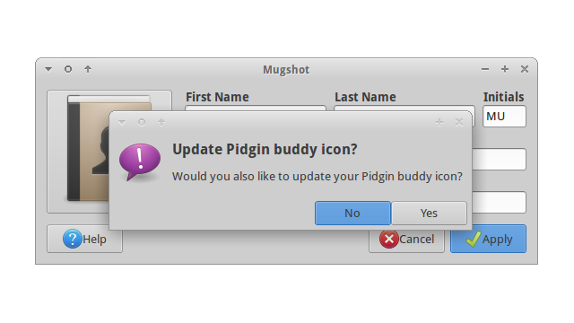Click the Mugshot shade up-arrow icon
The width and height of the screenshot is (574, 323).
[x=88, y=69]
